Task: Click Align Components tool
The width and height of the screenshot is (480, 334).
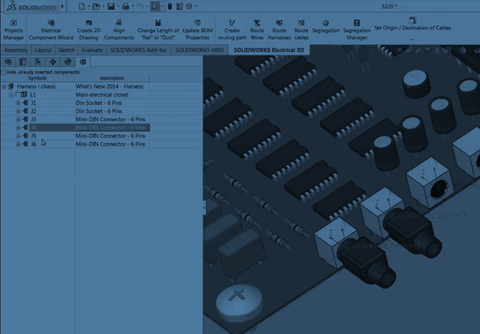Action: (119, 30)
